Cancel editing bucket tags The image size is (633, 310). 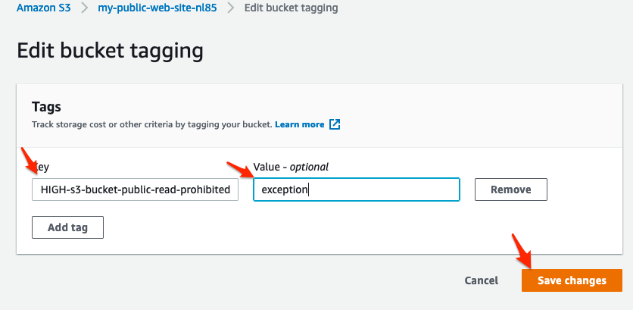point(482,280)
